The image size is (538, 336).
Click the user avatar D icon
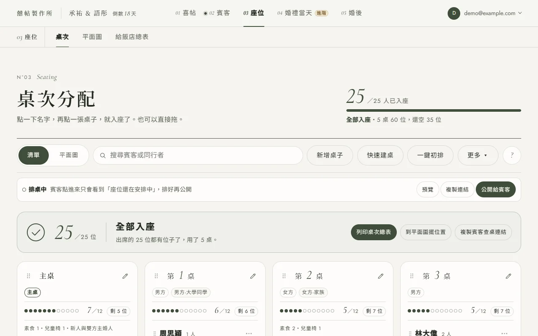click(x=454, y=13)
